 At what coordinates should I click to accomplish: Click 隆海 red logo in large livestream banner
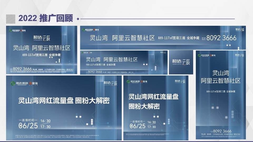pos(33,83)
